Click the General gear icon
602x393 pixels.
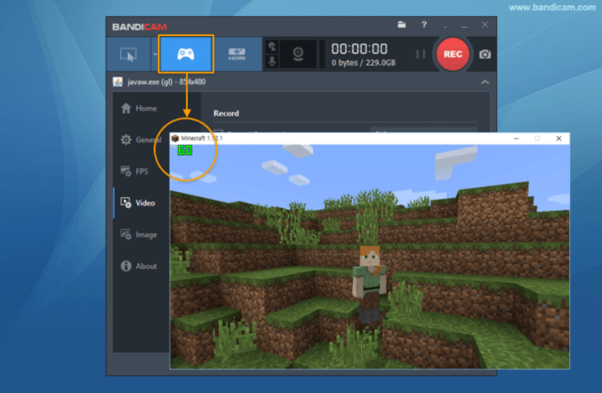pos(126,140)
